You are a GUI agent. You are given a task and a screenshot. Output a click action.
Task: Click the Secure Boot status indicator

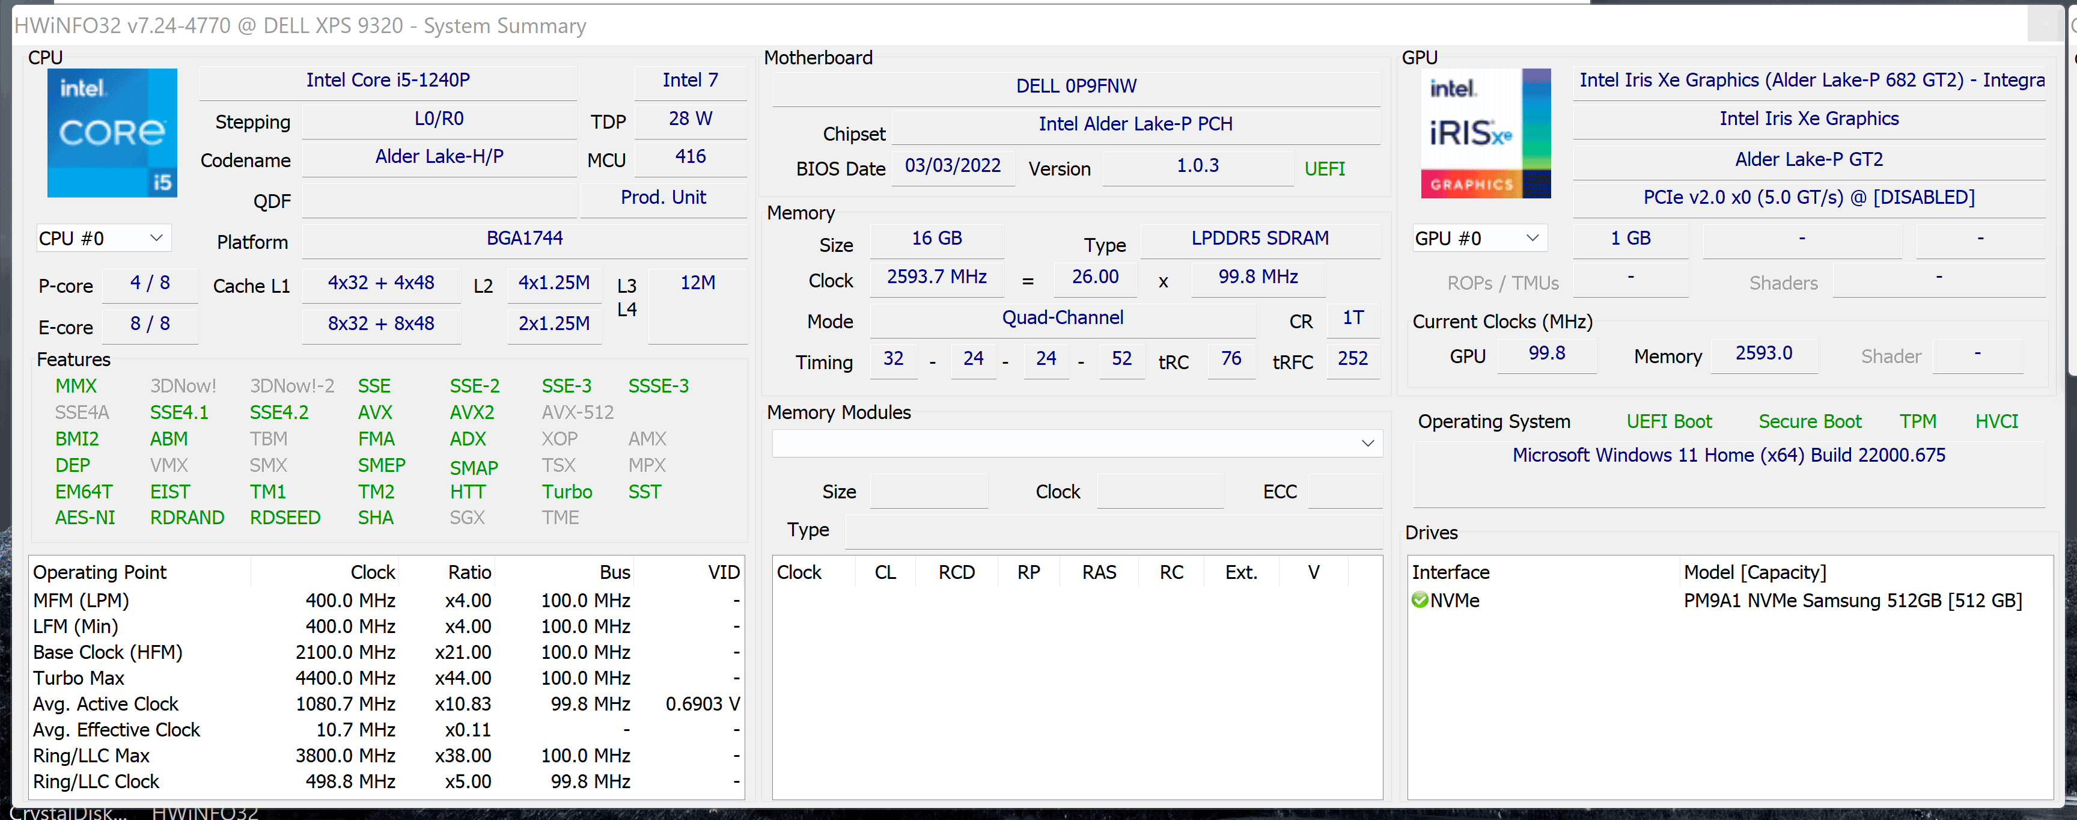point(1810,421)
